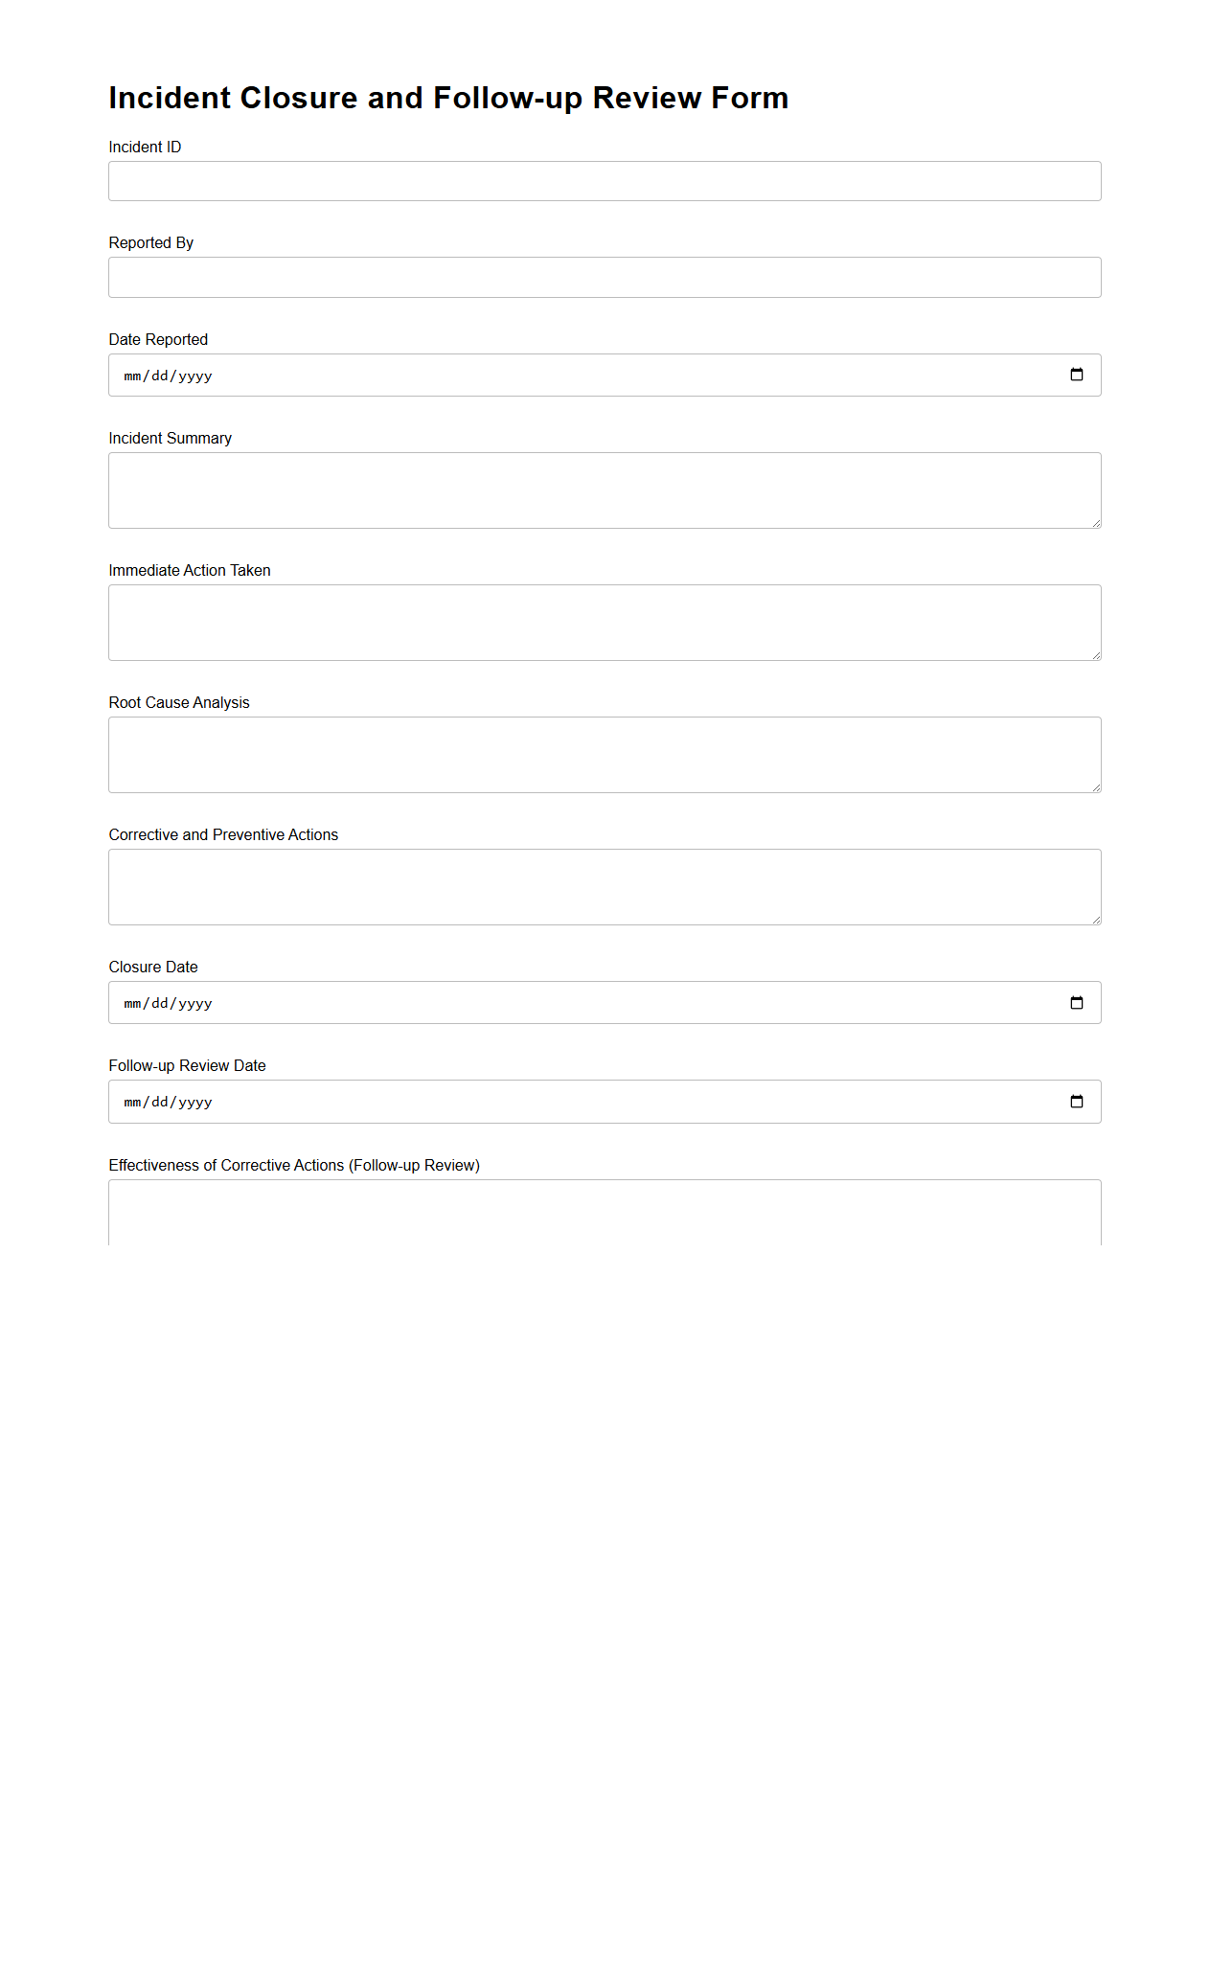This screenshot has height=1982, width=1210.
Task: Focus the Reported By input box
Action: pyautogui.click(x=604, y=277)
